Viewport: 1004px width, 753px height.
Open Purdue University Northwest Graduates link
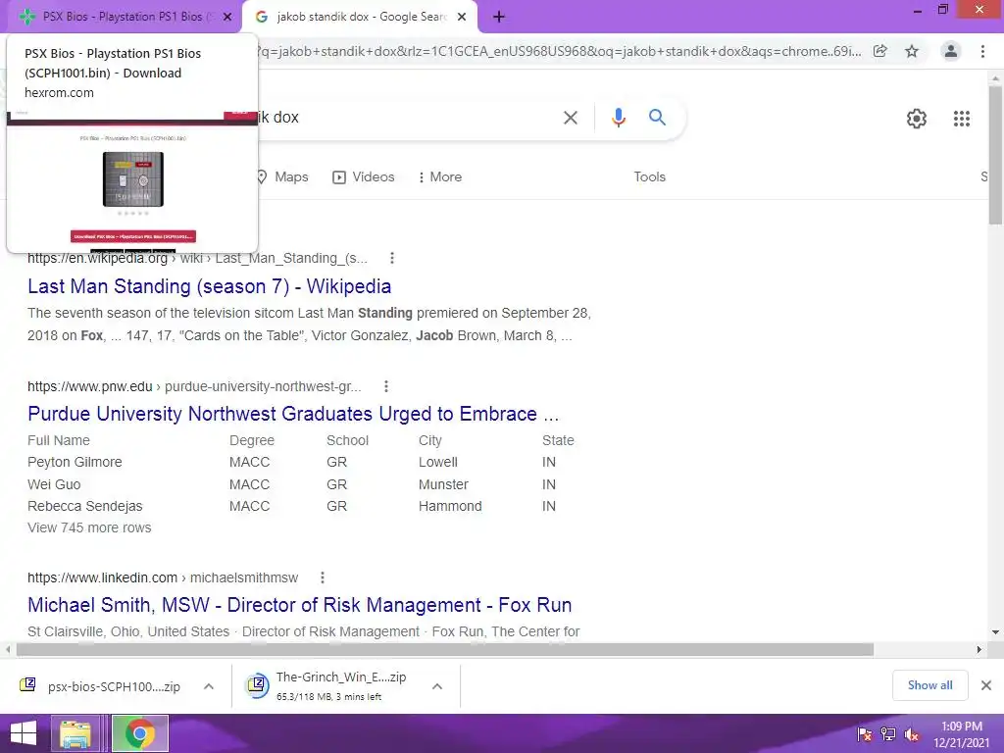(293, 414)
